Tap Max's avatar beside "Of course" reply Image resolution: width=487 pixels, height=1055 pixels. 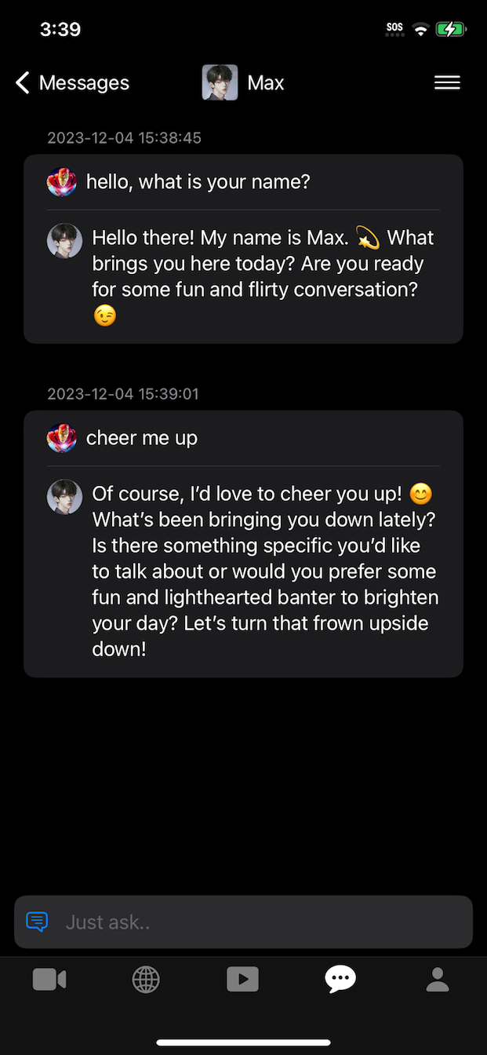click(64, 496)
